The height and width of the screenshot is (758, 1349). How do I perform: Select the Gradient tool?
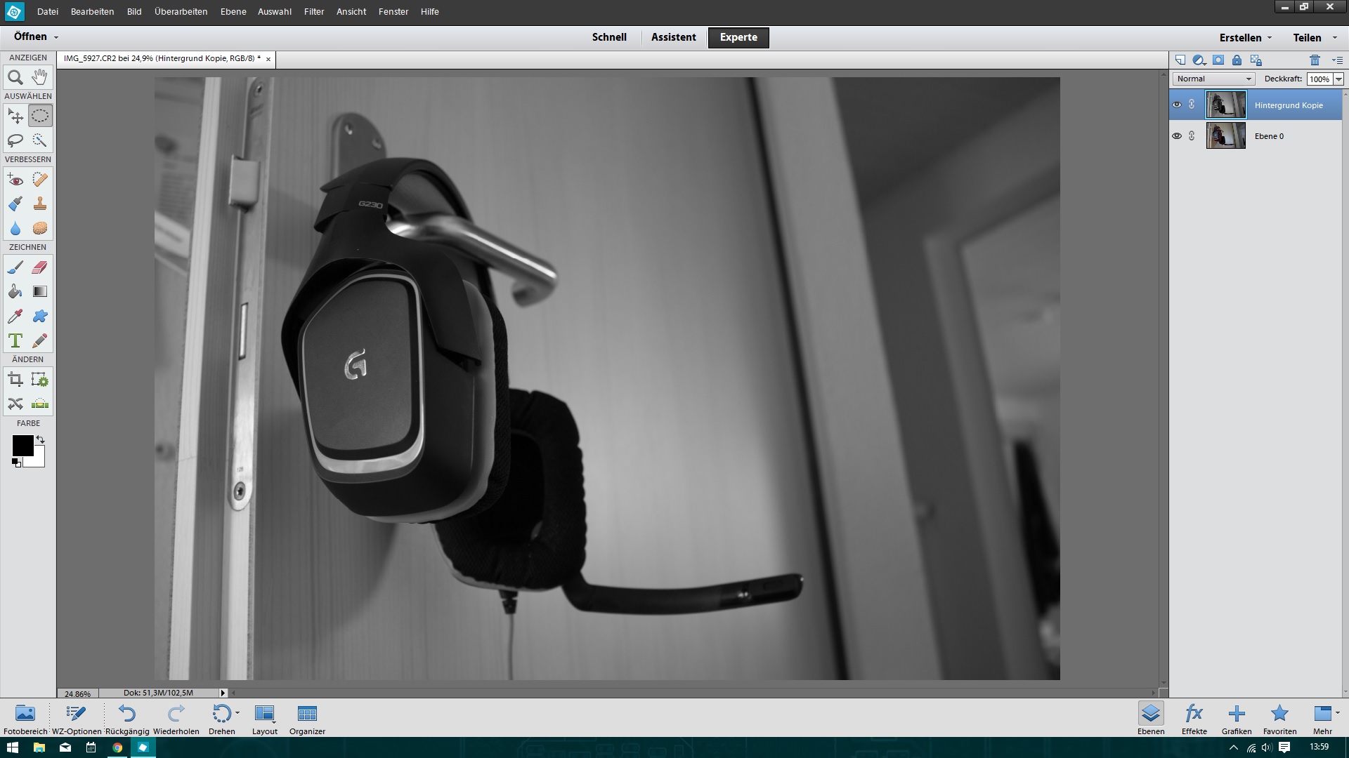40,291
